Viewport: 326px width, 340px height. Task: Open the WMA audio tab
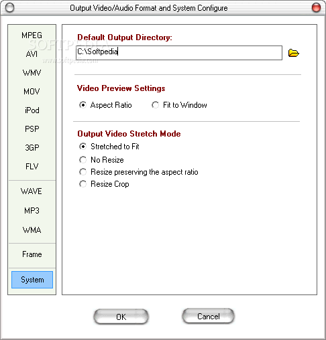32,230
